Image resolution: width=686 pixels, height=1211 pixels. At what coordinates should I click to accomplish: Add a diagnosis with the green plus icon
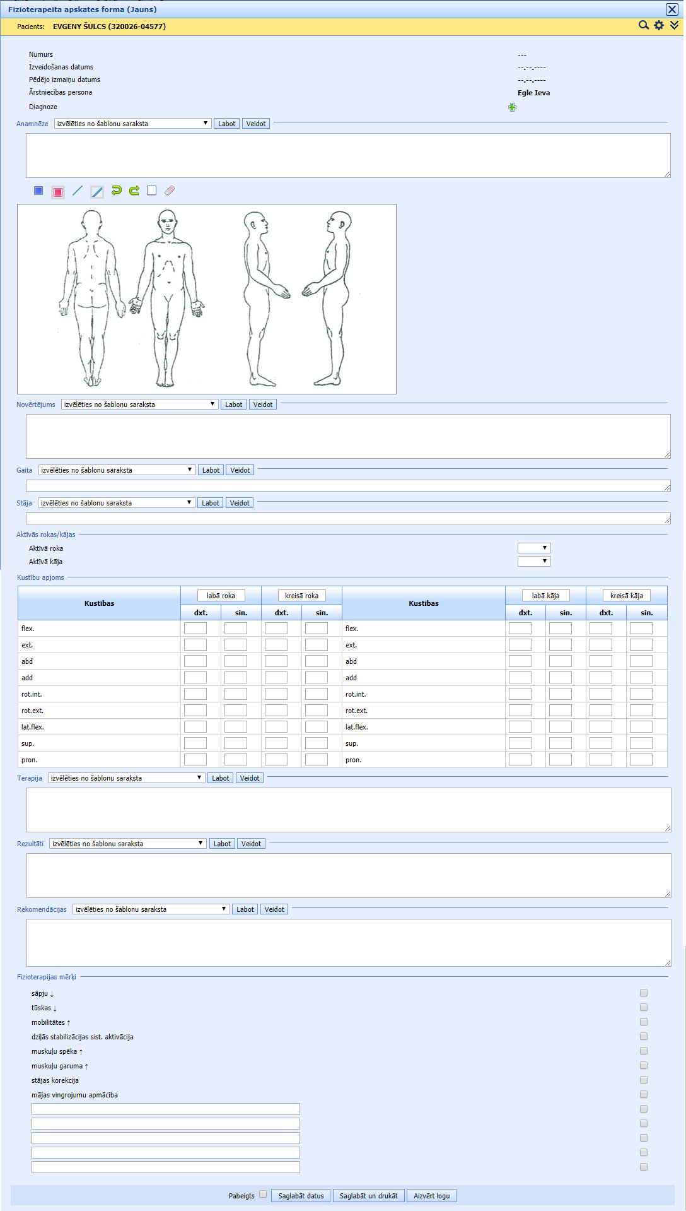(512, 107)
